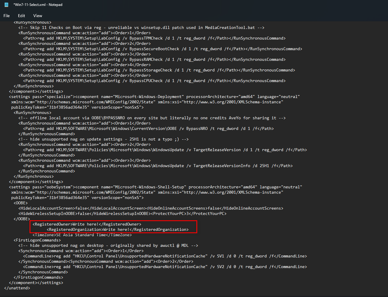Click the settings pass="specialize" line
The image size is (388, 297).
(x=154, y=97)
